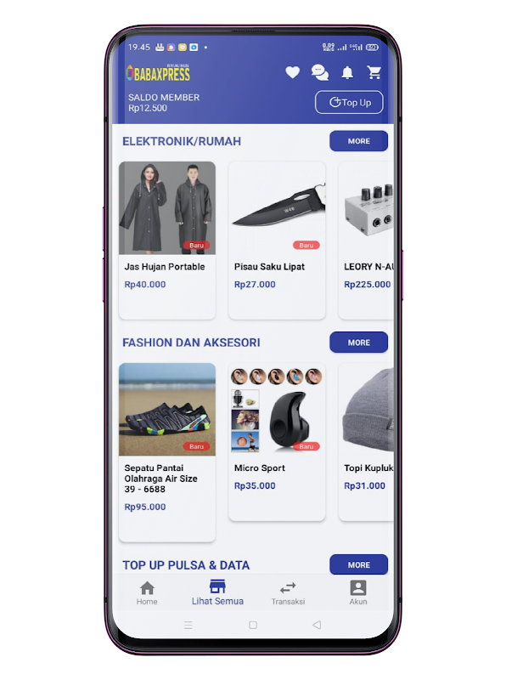Tap Android recent apps menu icon
Screen dimensions: 506x680
pyautogui.click(x=188, y=625)
